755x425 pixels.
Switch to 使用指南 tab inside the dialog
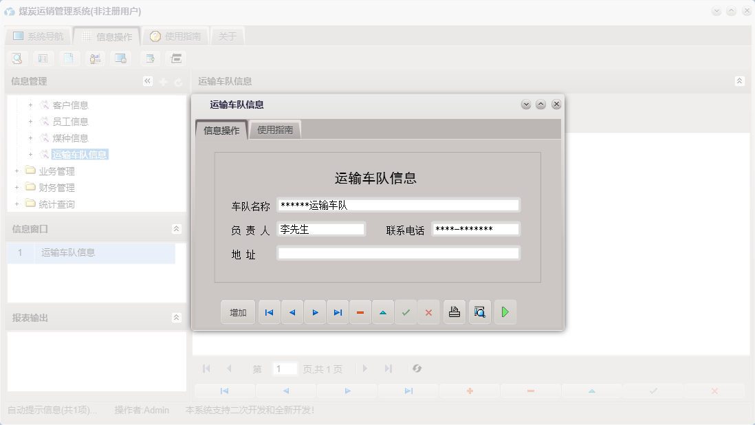pos(276,129)
